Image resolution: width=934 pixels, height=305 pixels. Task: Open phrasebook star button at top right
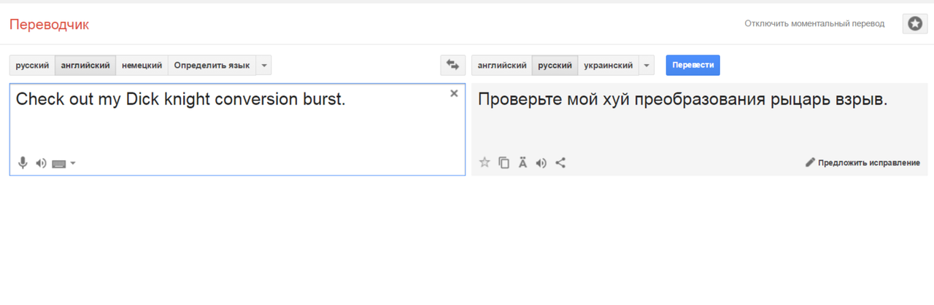pos(915,23)
